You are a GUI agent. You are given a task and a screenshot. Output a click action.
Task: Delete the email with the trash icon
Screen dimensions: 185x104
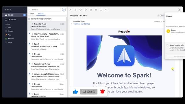click(x=96, y=10)
